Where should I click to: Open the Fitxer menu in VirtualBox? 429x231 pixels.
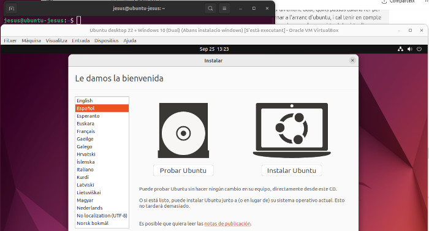10,40
